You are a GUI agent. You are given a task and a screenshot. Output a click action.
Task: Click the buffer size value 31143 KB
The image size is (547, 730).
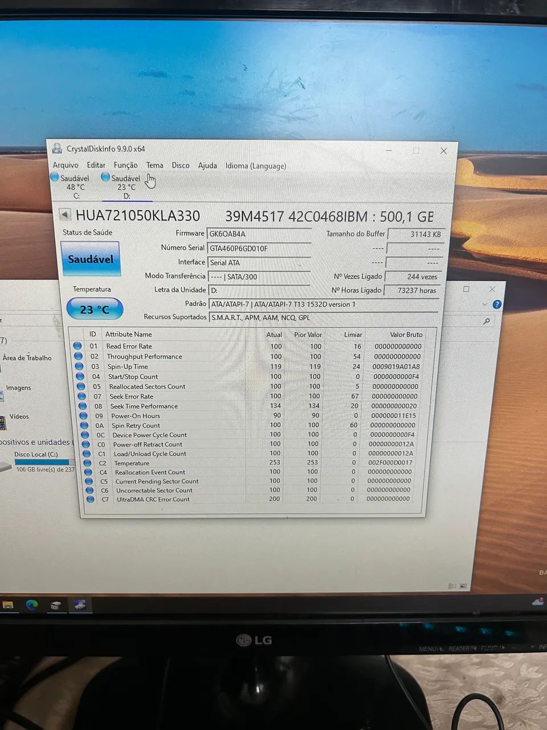[415, 234]
